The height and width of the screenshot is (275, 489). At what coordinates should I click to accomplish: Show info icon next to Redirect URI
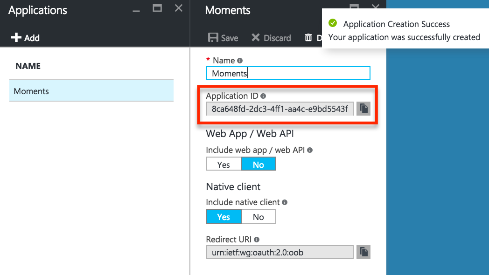click(256, 240)
